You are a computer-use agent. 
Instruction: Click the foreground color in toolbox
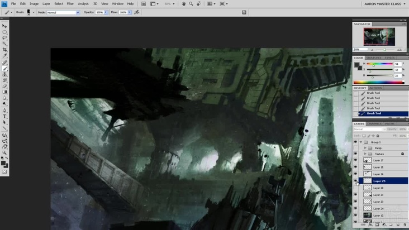click(4, 162)
